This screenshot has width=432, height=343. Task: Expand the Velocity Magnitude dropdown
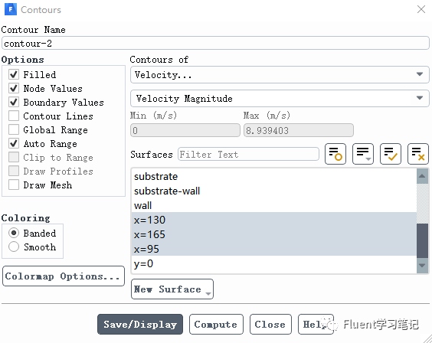280,98
